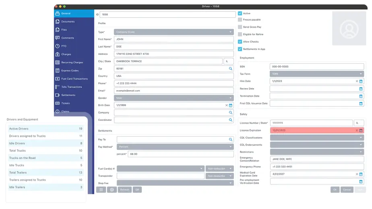
Task: Switch to the Documents section
Action: [68, 21]
